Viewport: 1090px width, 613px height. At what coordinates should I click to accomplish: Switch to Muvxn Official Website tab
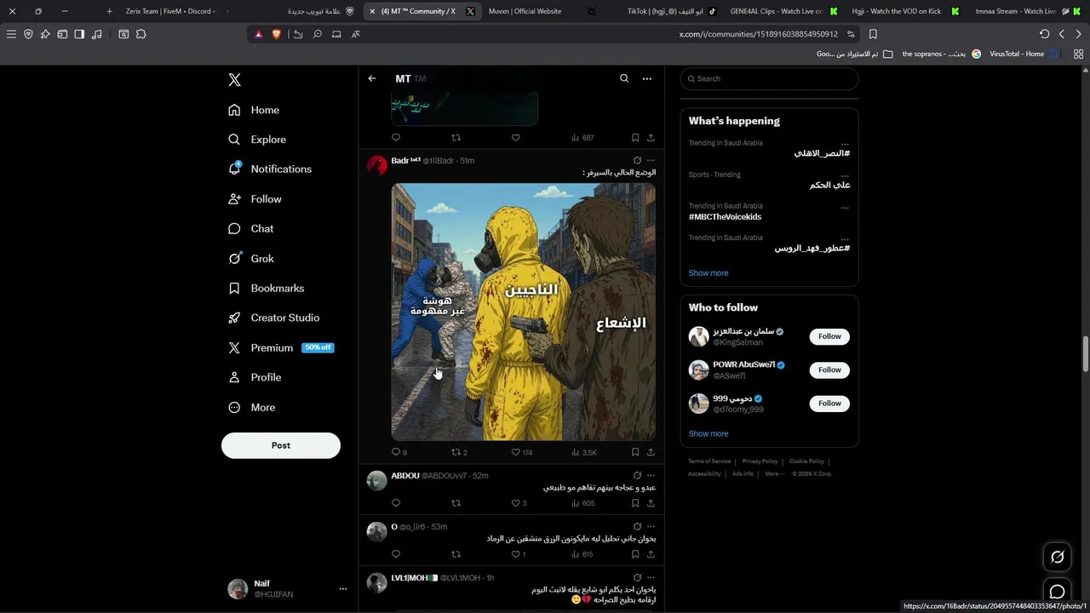(525, 11)
